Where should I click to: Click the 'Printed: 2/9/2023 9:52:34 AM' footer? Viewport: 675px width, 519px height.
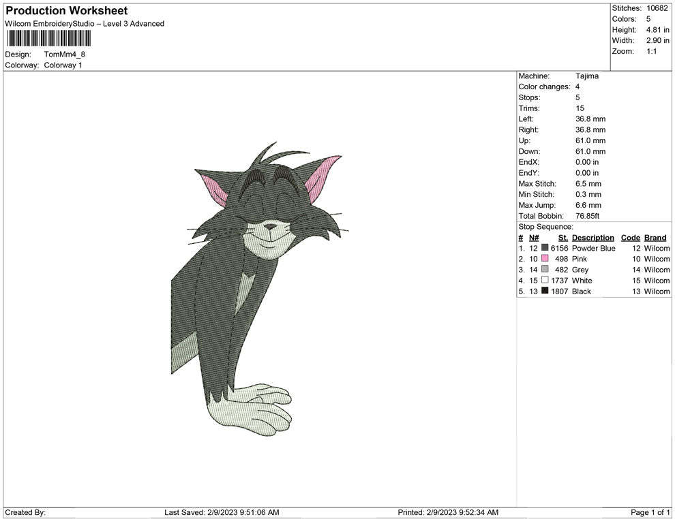tap(448, 512)
